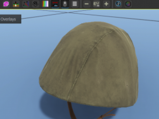Click the blue circular icon
The width and height of the screenshot is (159, 119).
[118, 4]
